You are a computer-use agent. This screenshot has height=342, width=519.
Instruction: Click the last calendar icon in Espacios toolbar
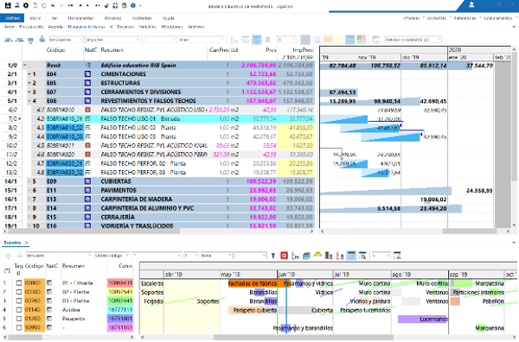397,256
